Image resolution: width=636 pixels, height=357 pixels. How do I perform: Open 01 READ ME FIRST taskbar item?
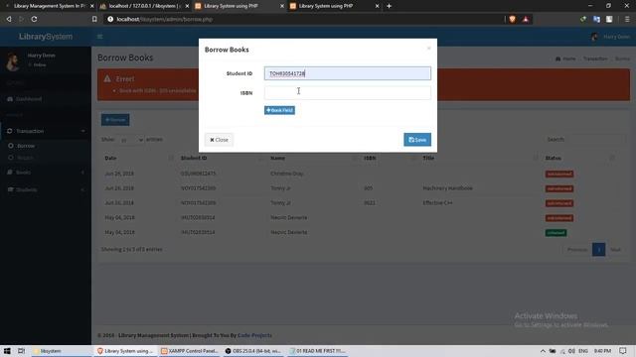click(317, 351)
